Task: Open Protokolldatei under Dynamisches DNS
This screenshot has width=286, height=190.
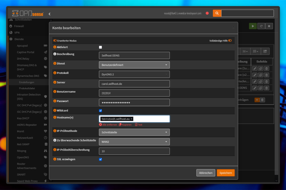Action: [27, 88]
